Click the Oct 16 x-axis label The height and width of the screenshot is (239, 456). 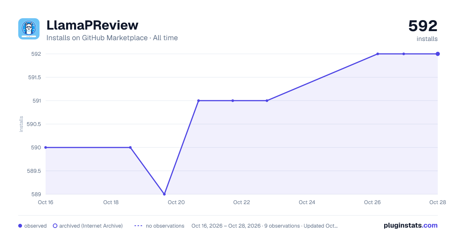46,202
